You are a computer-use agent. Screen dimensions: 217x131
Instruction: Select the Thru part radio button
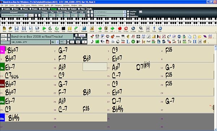(x=79, y=9)
